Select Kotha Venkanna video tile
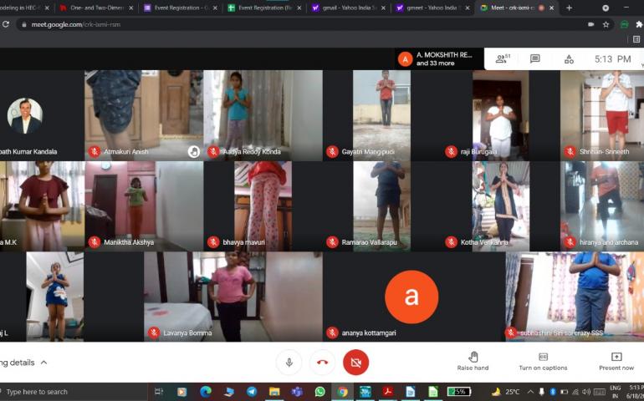Screen dimensions: 644x401 501,206
